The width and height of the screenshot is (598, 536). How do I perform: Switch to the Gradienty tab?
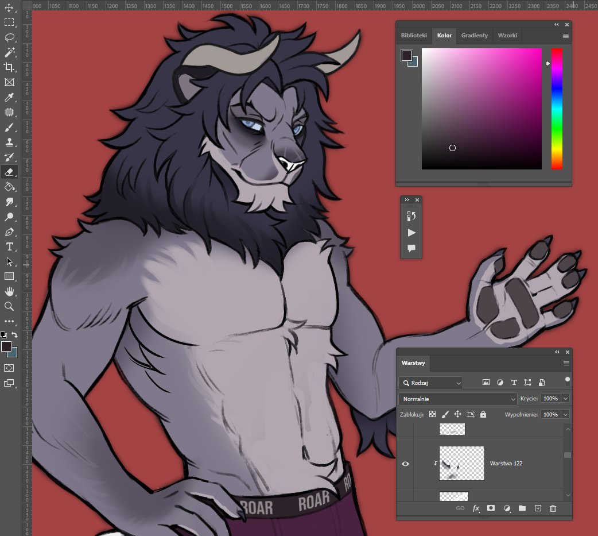(x=475, y=36)
